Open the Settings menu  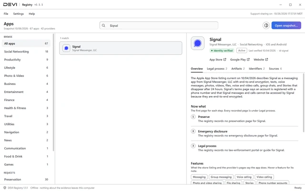coord(19,14)
